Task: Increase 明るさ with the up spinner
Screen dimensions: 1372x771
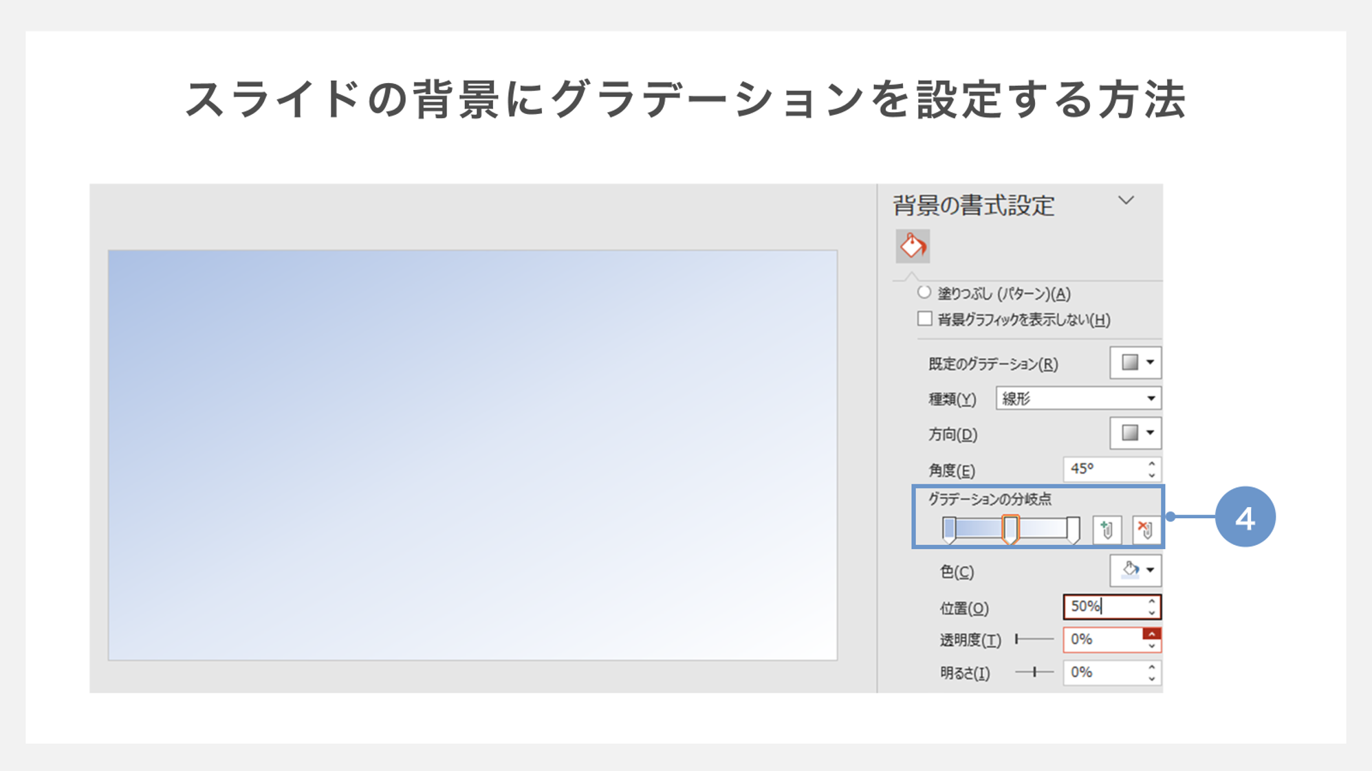Action: [1152, 667]
